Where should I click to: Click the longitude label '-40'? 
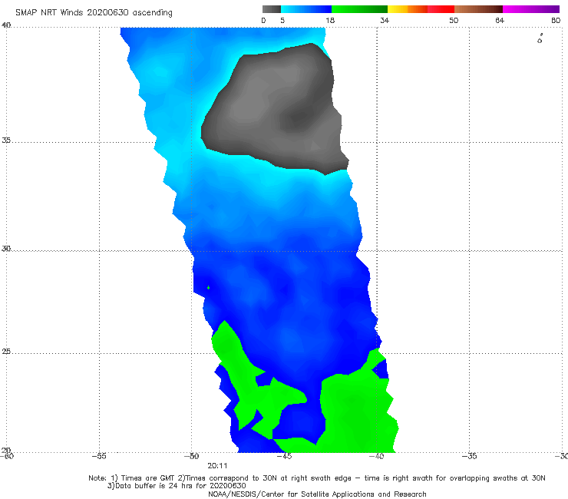tap(376, 456)
